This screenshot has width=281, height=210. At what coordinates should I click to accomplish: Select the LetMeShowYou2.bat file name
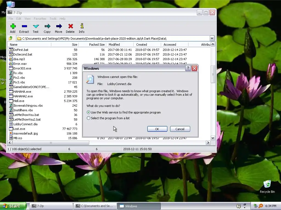(27, 119)
